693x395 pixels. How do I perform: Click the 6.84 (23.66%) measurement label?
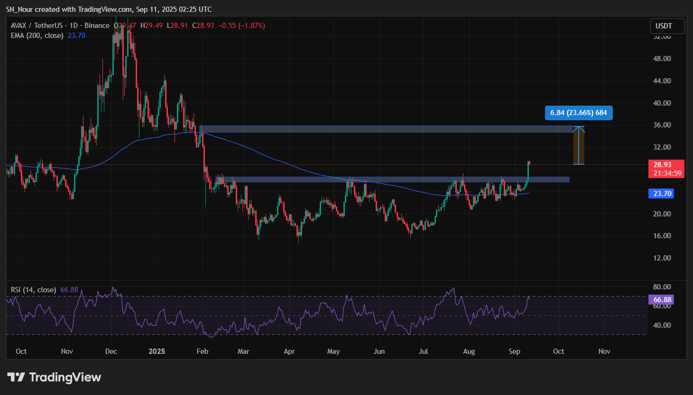point(578,113)
